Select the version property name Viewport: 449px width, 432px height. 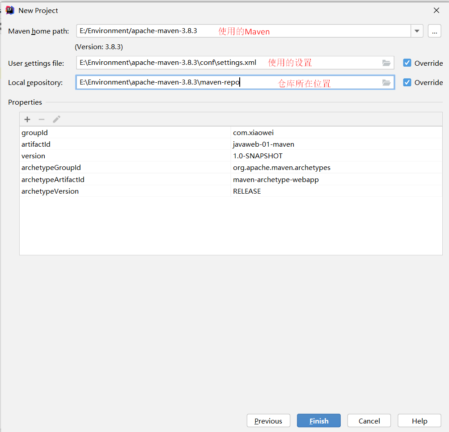click(33, 156)
